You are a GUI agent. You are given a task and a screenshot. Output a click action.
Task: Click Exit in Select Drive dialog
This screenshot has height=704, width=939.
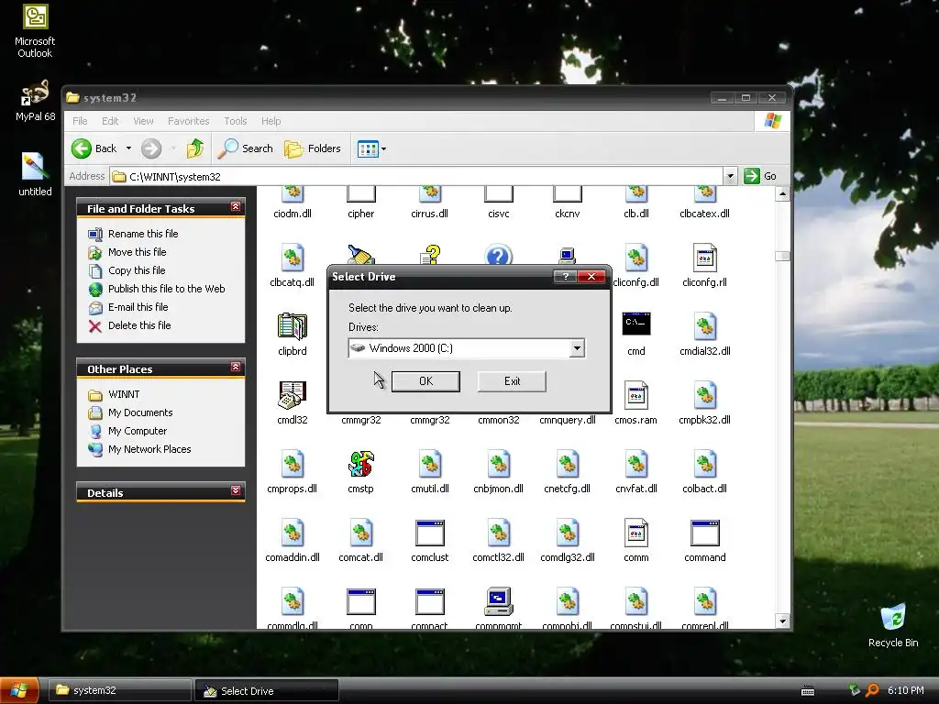coord(512,381)
